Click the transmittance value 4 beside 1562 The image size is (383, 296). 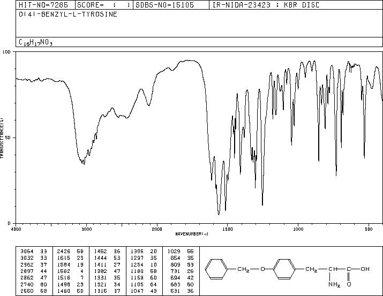point(82,271)
